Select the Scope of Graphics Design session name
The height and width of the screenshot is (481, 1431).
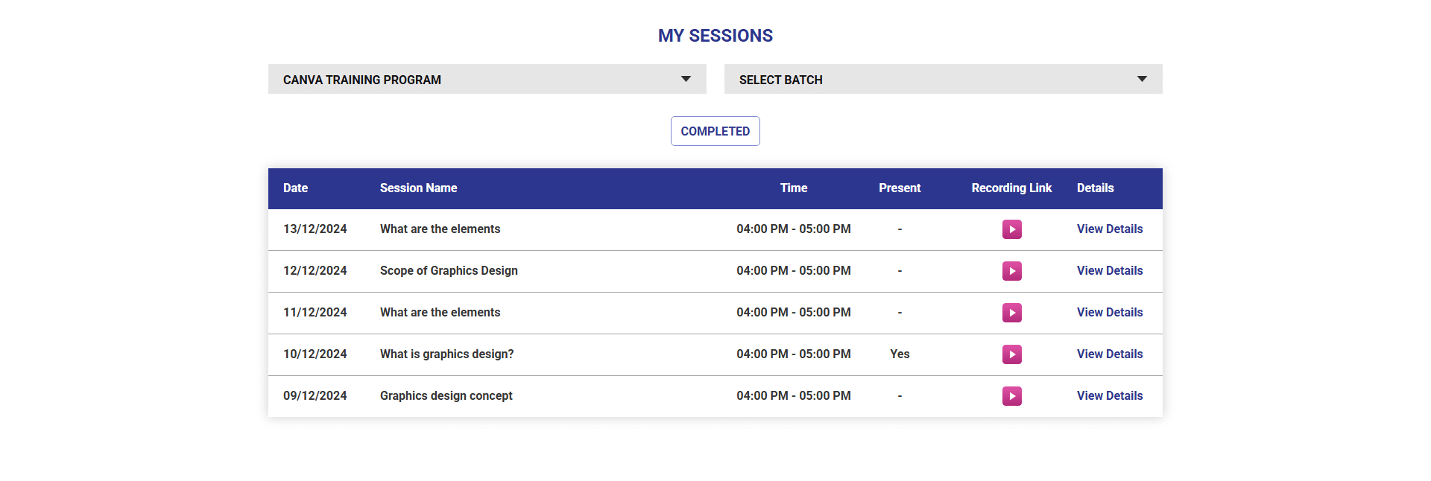click(449, 271)
